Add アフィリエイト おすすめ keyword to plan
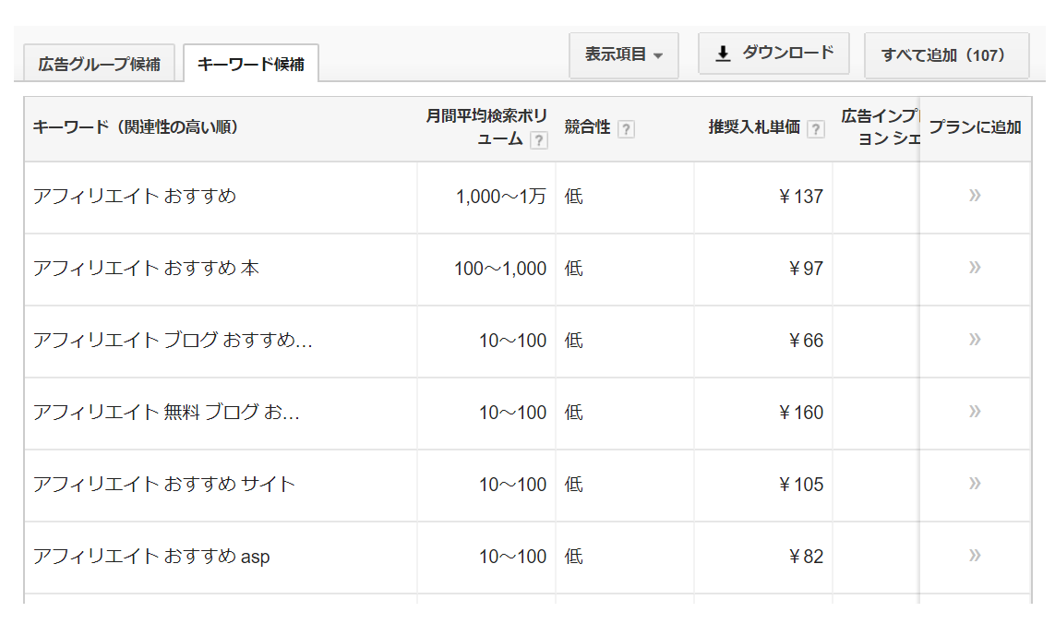Viewport: 1055px width, 636px height. coord(975,196)
